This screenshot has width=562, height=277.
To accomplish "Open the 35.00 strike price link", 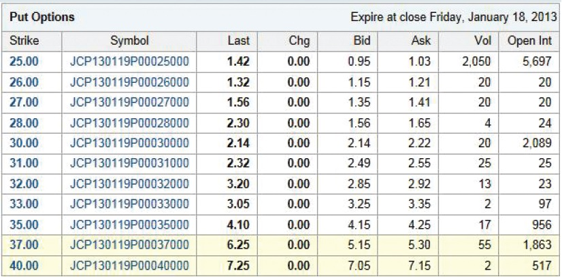I will tap(24, 225).
